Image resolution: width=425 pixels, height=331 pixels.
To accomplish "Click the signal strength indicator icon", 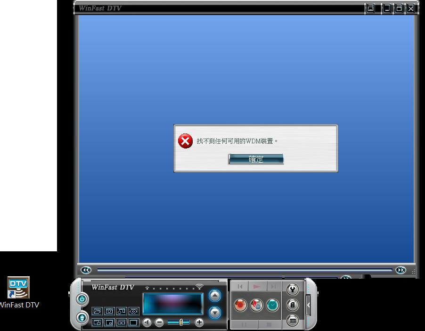I will 199,287.
